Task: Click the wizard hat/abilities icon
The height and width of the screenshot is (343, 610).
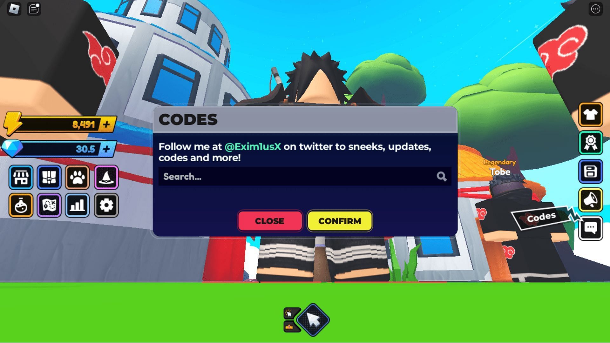Action: [105, 176]
